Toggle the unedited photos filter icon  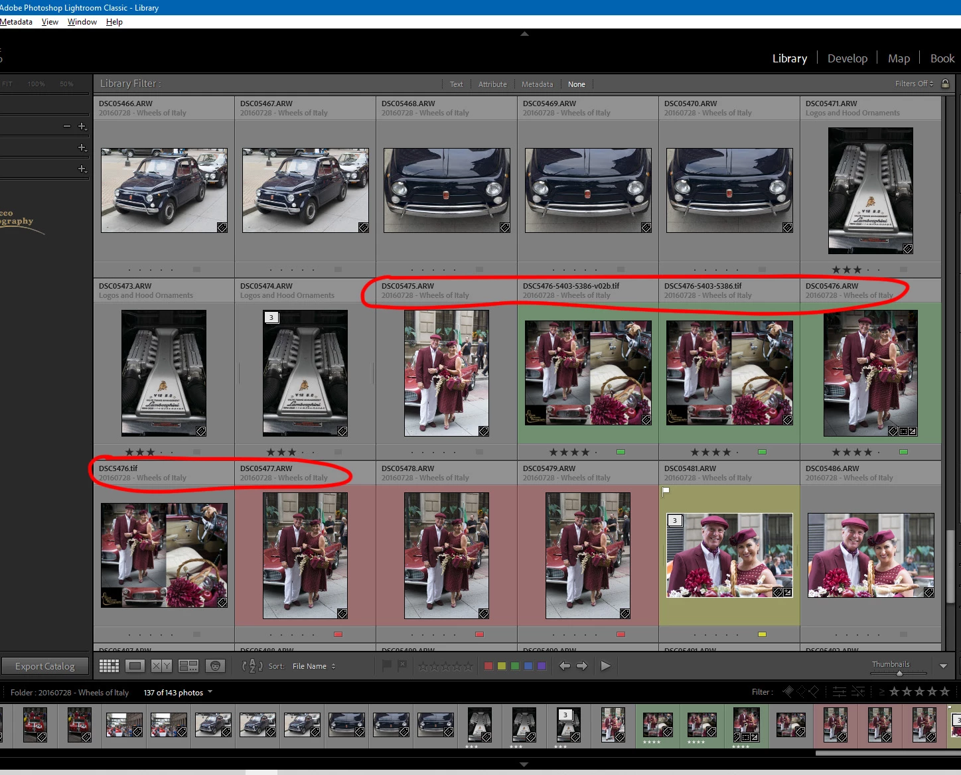(x=858, y=691)
